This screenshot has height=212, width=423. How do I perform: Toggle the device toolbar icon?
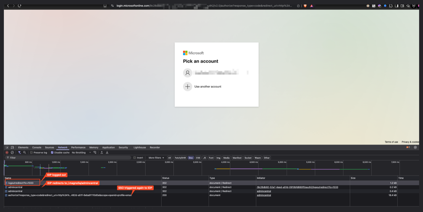tap(12, 147)
